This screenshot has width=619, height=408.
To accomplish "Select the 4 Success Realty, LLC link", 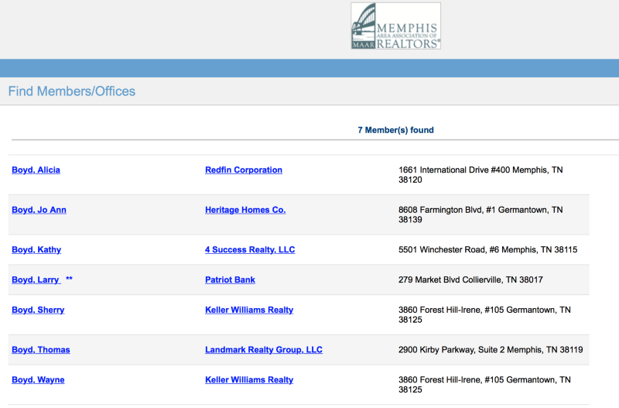I will click(x=250, y=250).
